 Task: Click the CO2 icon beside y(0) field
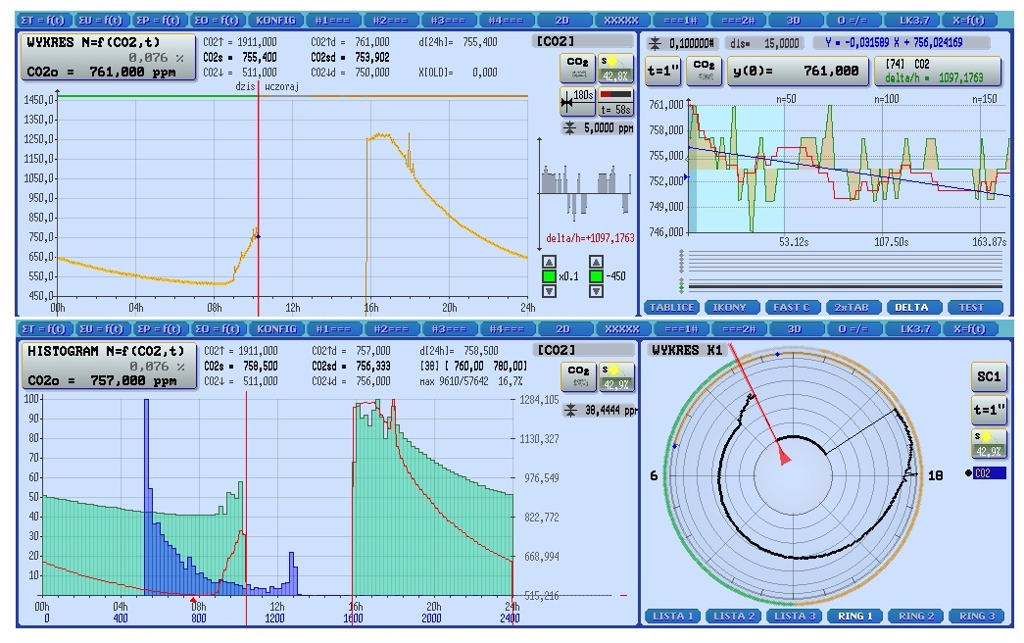pos(704,71)
